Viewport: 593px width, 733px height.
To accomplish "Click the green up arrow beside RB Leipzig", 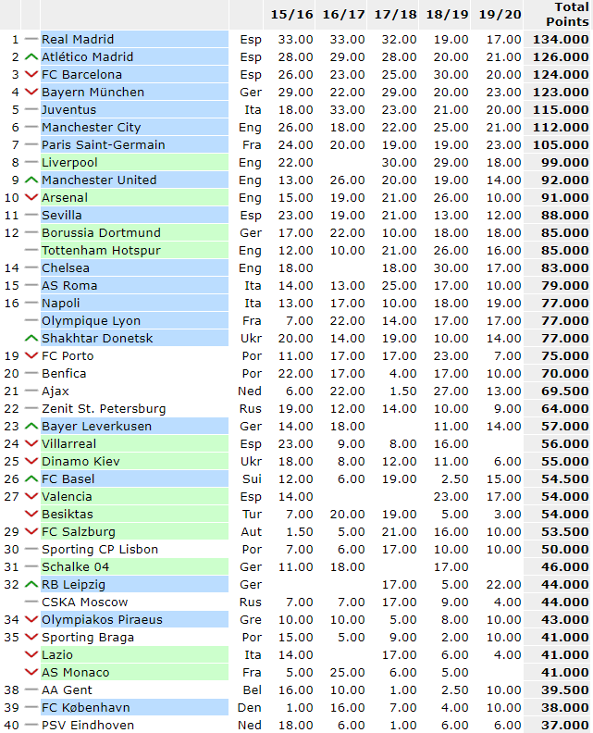I will [31, 584].
